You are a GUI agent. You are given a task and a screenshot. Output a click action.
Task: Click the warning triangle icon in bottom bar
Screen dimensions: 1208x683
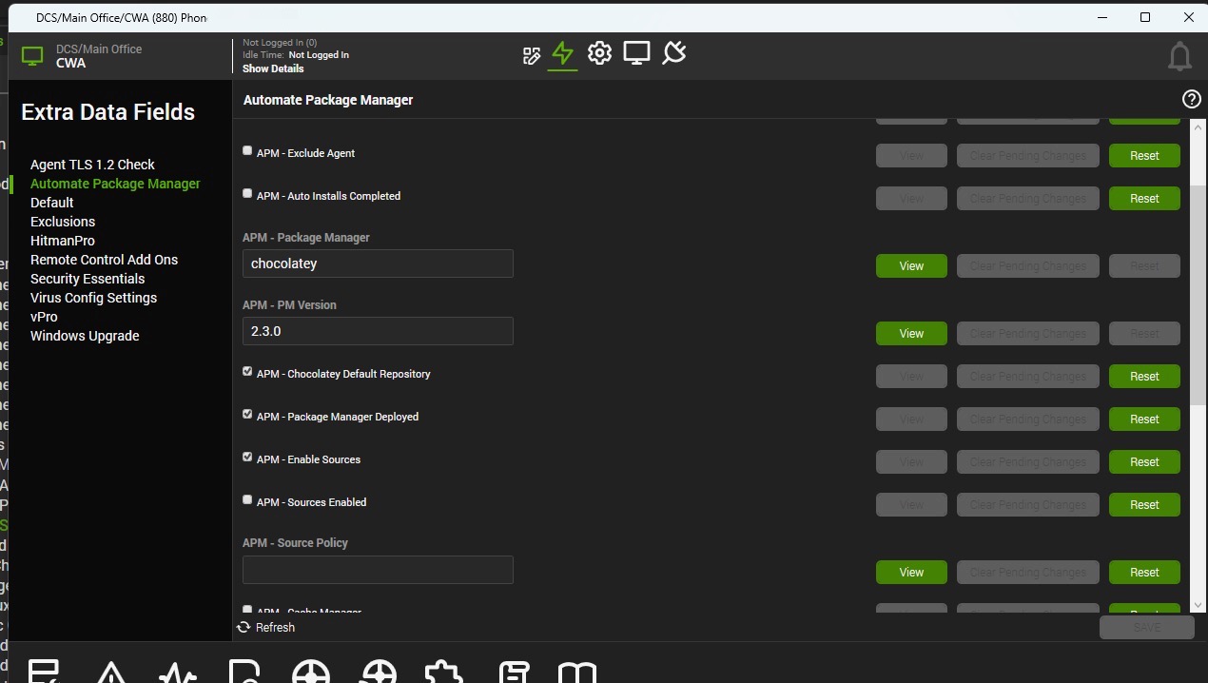pos(111,672)
